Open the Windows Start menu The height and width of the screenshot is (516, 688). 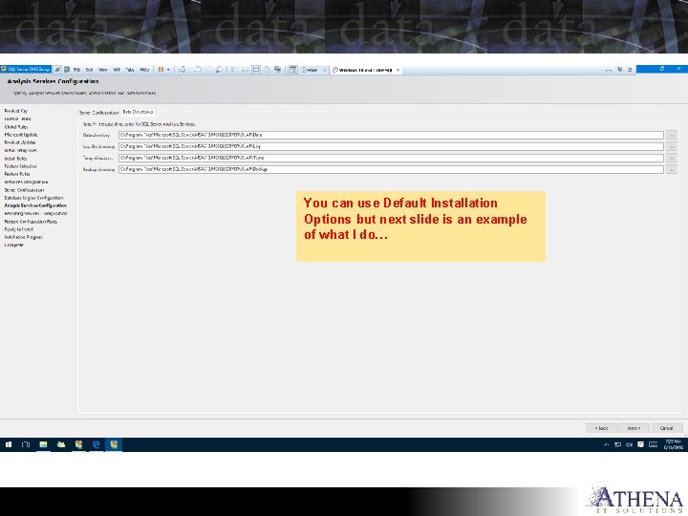click(9, 444)
